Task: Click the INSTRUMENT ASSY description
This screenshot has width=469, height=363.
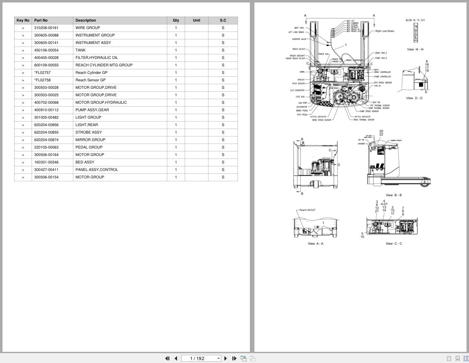Action: tap(93, 43)
